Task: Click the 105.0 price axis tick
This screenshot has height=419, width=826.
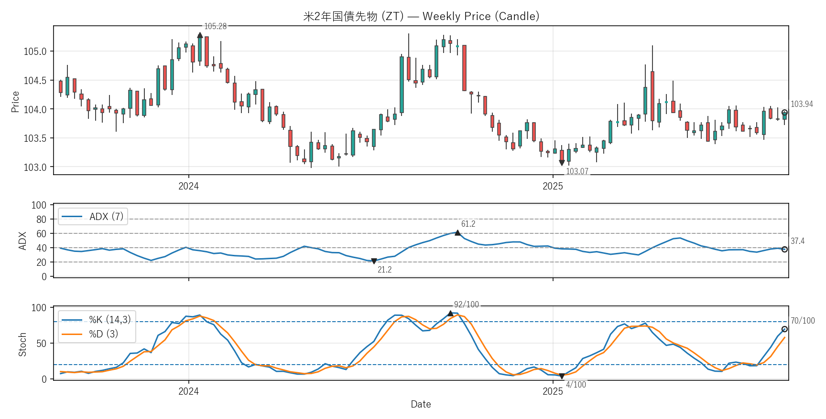Action: point(35,52)
